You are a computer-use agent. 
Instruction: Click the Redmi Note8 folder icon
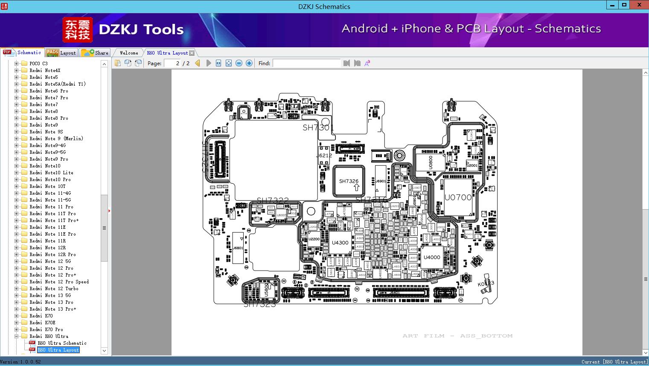[x=24, y=111]
